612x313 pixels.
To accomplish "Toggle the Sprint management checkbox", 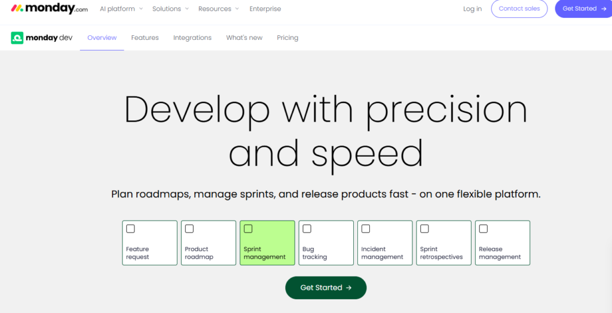I will click(248, 229).
